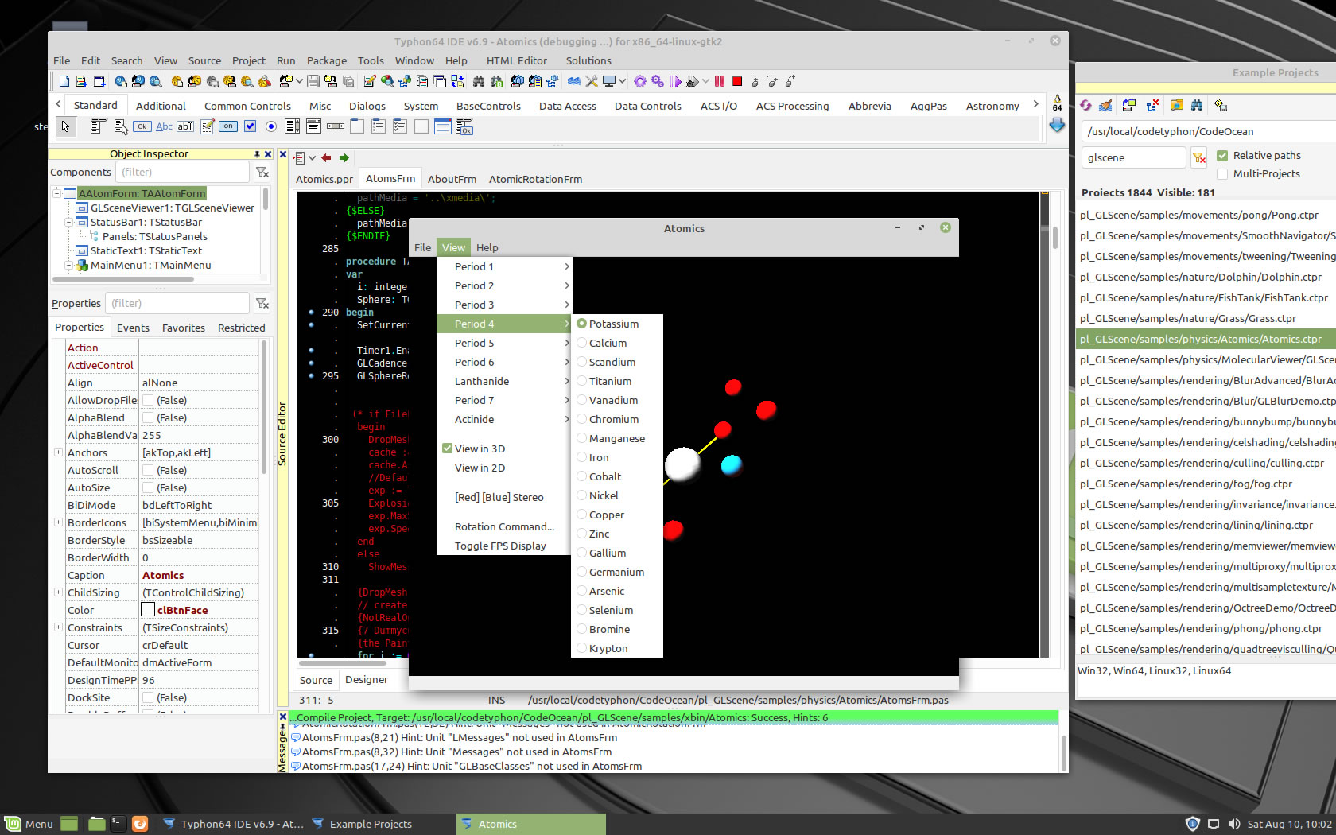Select the TMemo component icon
The image size is (1336, 835).
coord(208,126)
